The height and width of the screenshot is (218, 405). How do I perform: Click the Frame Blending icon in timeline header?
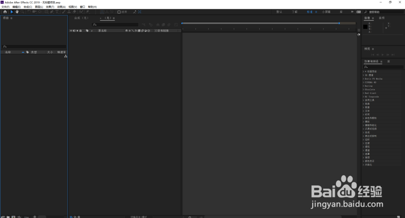tap(163, 25)
